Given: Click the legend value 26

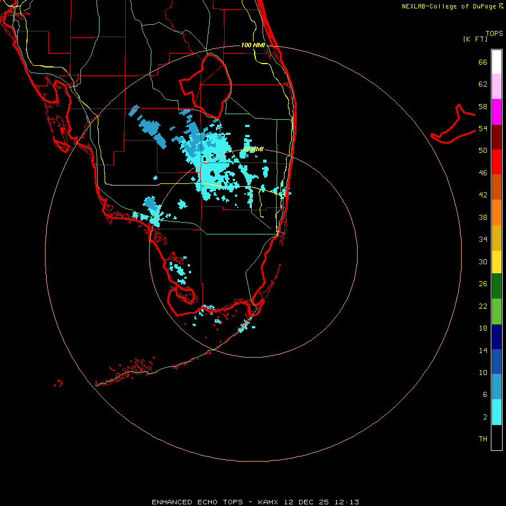Looking at the screenshot, I should click(x=483, y=284).
